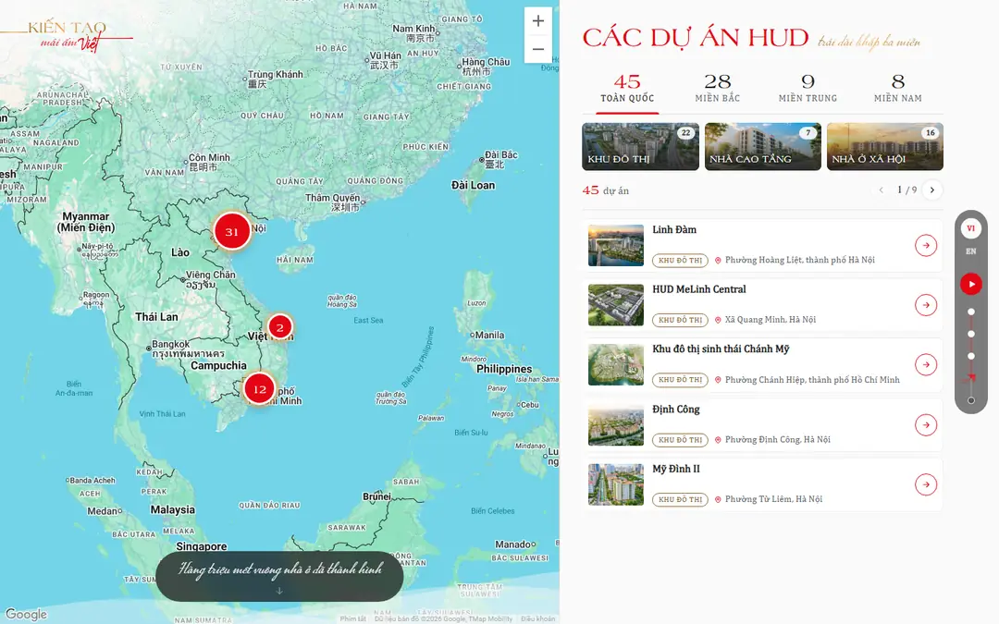Click Khu Đô Thị tag on Định Công row

pyautogui.click(x=680, y=440)
